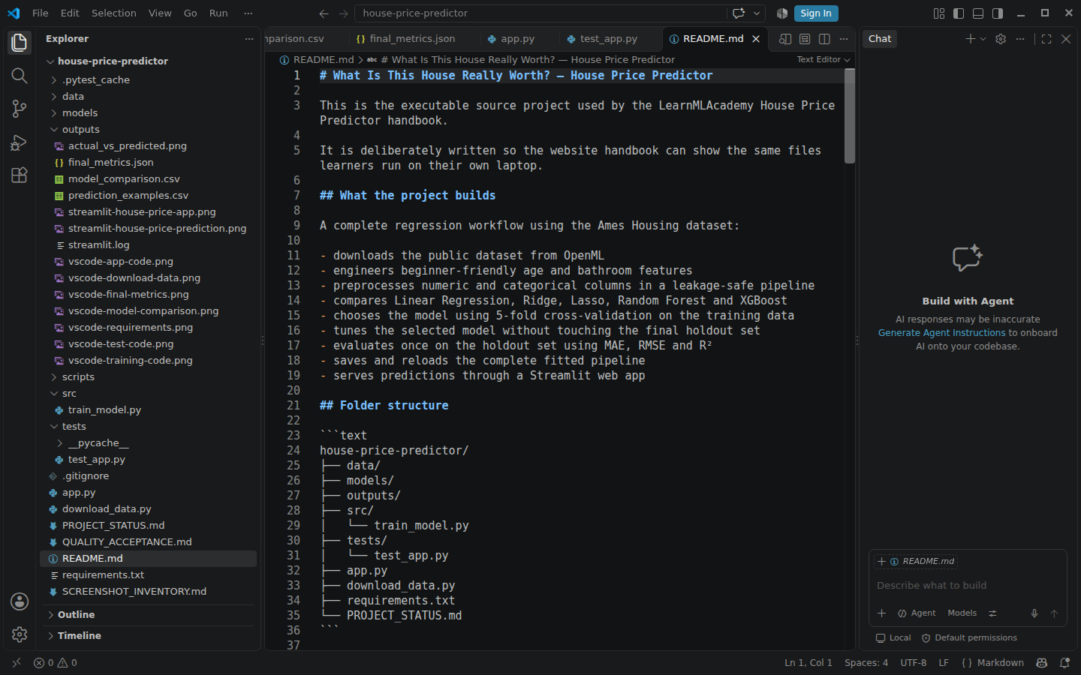Add context with plus beside Agent
Screen dimensions: 1081x675
[x=882, y=613]
